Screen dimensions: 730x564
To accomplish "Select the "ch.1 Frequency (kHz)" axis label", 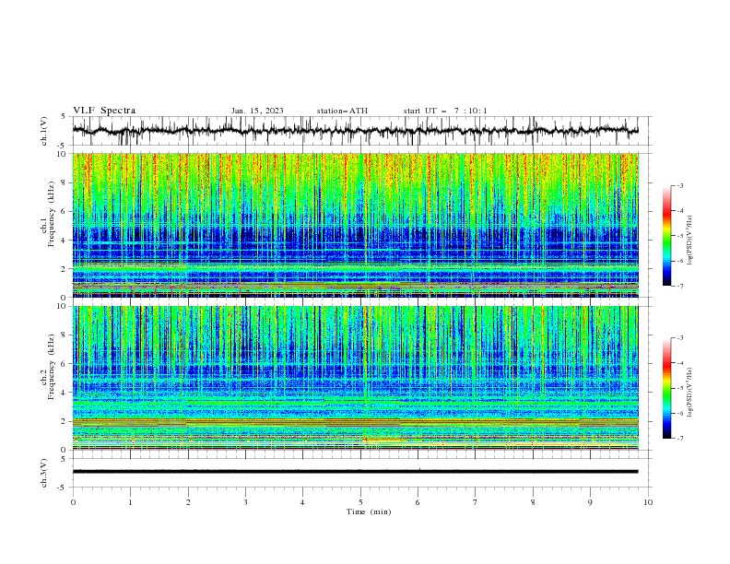I will 49,225.
